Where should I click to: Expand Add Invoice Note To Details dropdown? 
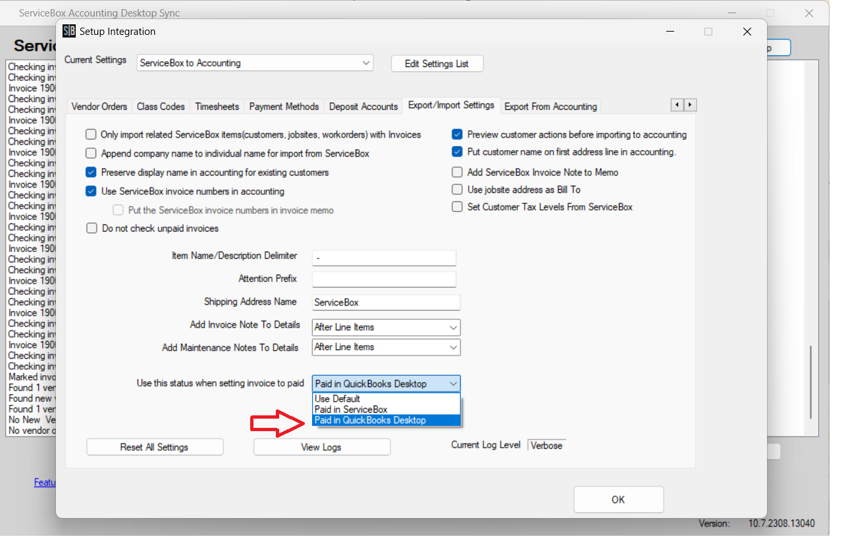click(x=386, y=327)
